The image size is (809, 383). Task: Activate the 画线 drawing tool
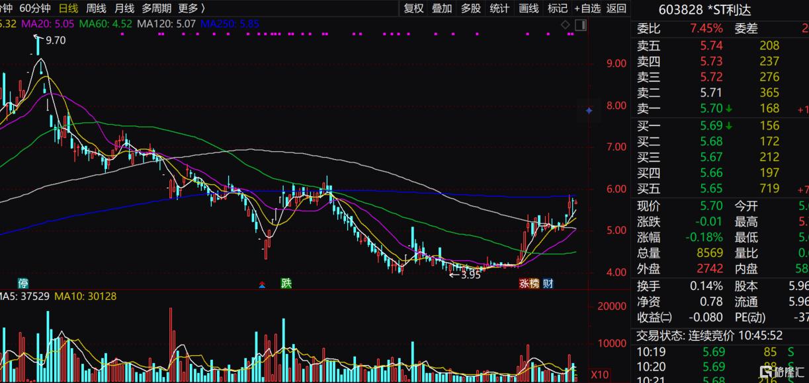(x=529, y=8)
